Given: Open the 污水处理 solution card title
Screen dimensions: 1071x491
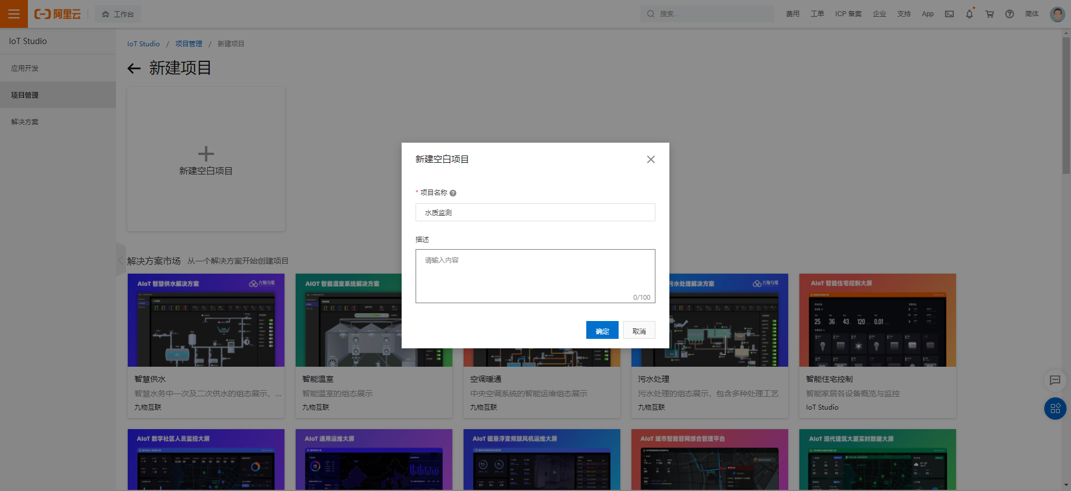Looking at the screenshot, I should click(x=654, y=379).
